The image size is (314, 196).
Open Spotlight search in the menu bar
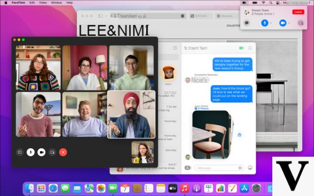point(271,2)
